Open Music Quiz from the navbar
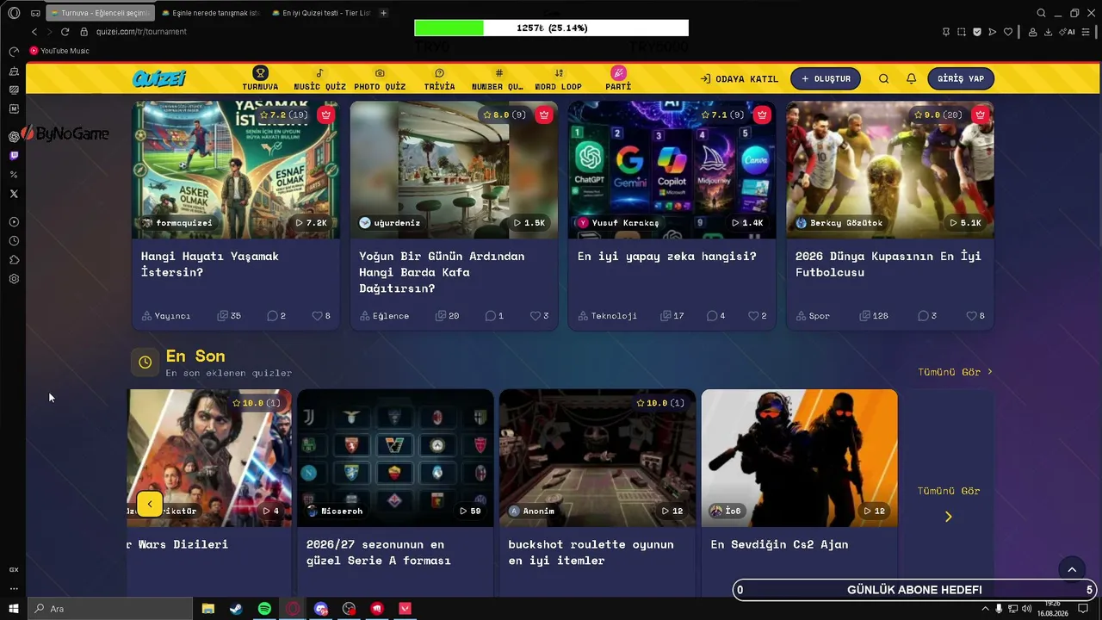Viewport: 1102px width, 620px height. (x=319, y=78)
